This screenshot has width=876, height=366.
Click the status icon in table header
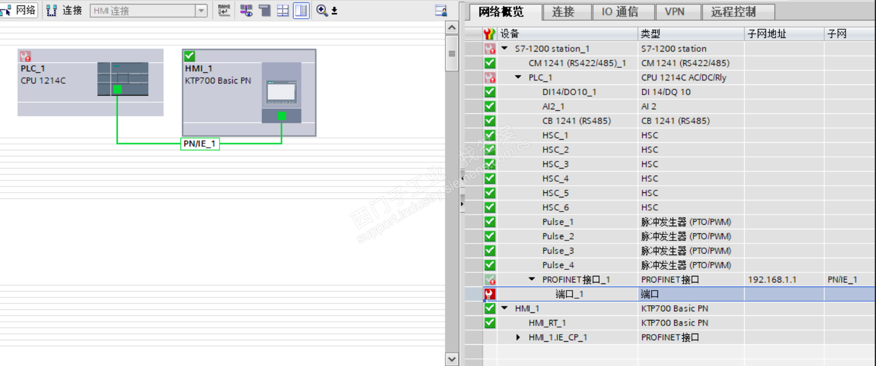pyautogui.click(x=489, y=34)
